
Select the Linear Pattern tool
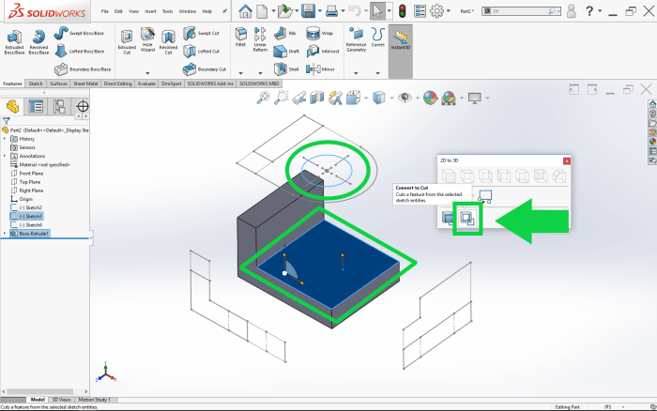click(260, 39)
